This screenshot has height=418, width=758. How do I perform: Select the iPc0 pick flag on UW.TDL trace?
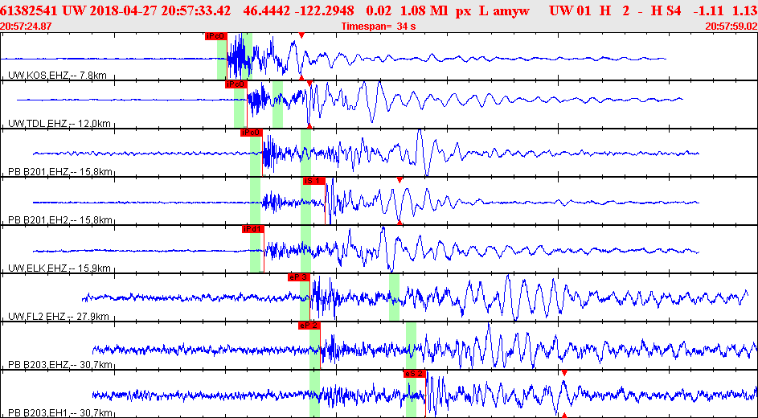point(236,84)
